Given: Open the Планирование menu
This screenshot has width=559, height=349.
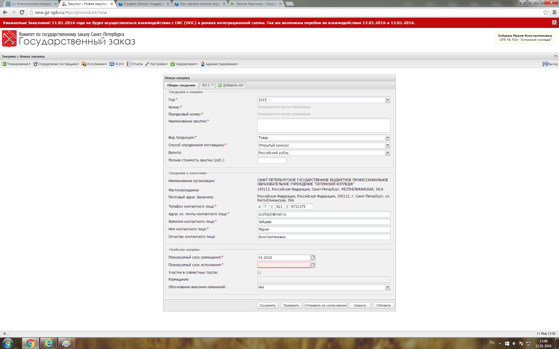Looking at the screenshot, I should (16, 64).
